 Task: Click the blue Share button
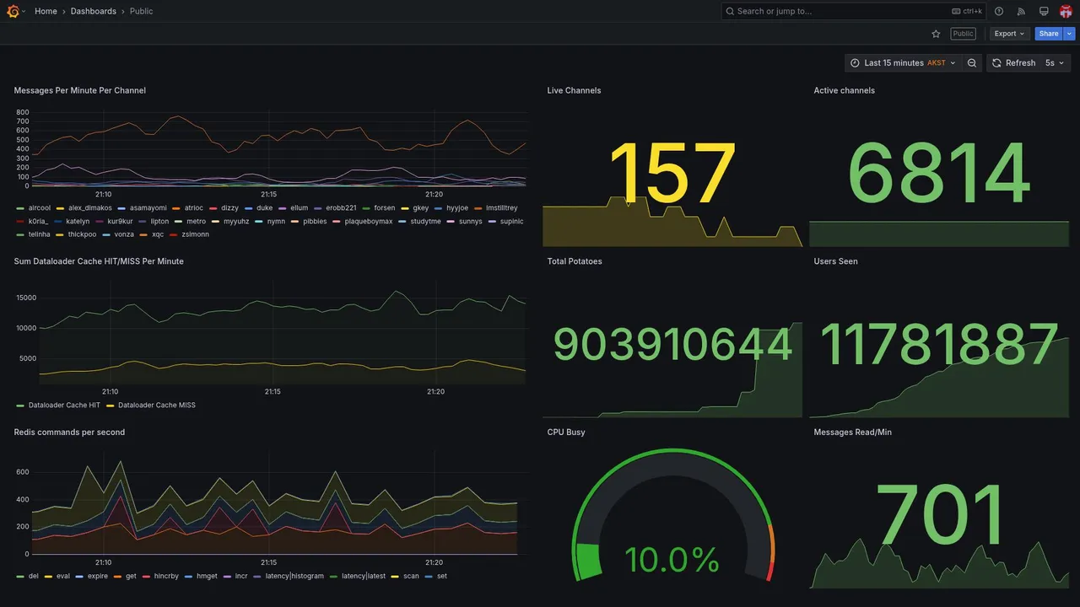[1049, 34]
